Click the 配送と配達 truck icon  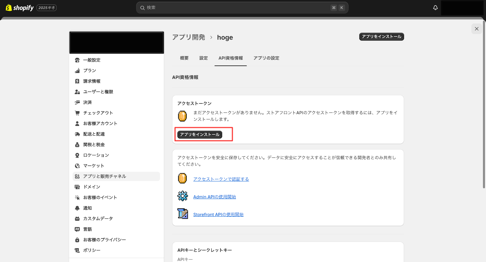click(x=77, y=134)
